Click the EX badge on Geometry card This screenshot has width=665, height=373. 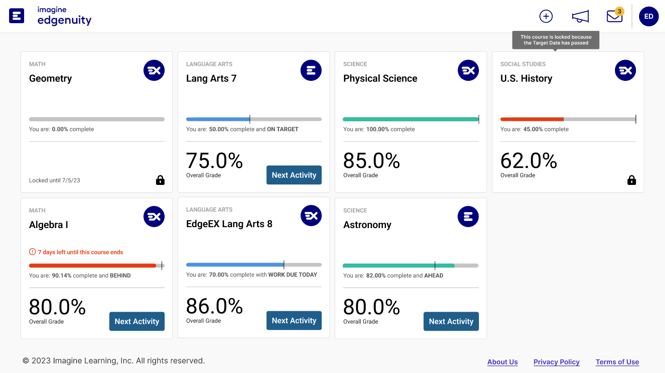(x=154, y=70)
